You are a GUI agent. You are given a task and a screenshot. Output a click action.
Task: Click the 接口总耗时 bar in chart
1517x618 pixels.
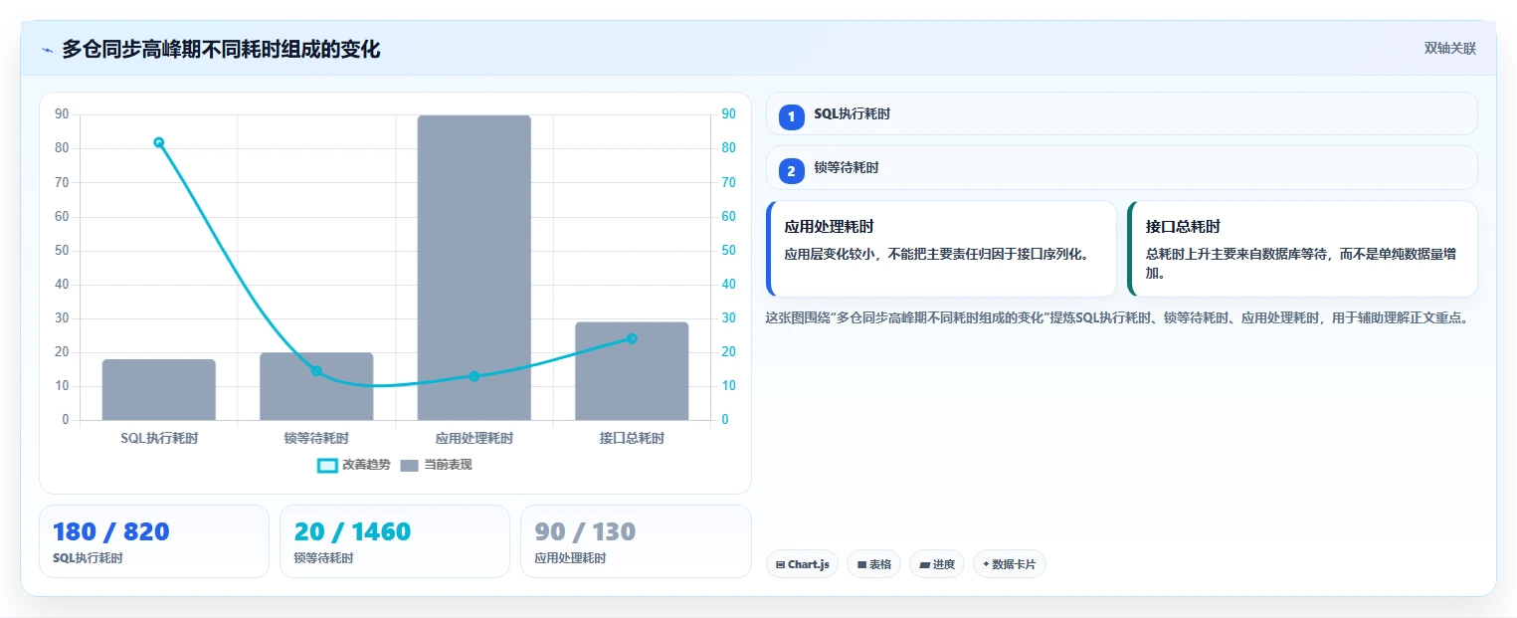(x=632, y=371)
